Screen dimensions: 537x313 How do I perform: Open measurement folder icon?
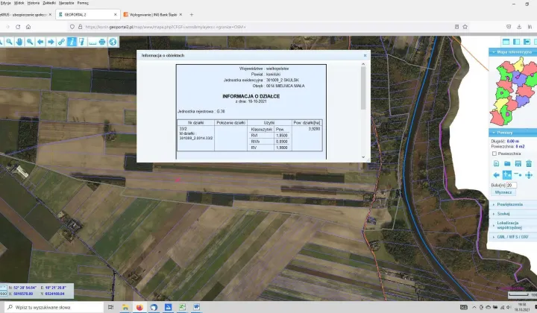point(507,163)
